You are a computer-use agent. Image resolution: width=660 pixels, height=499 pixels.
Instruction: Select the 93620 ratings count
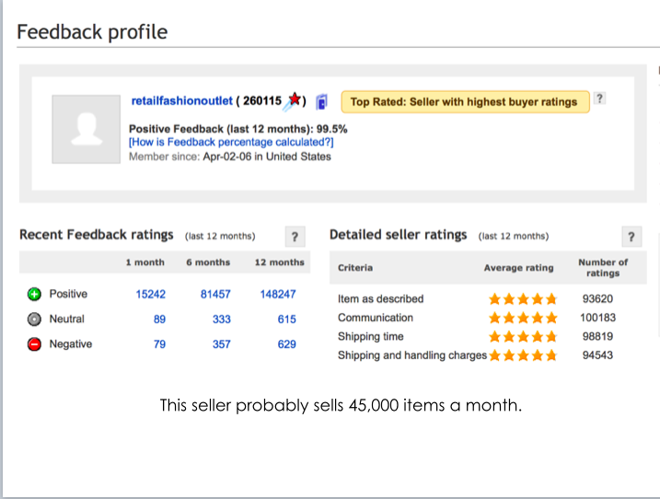[x=597, y=299]
